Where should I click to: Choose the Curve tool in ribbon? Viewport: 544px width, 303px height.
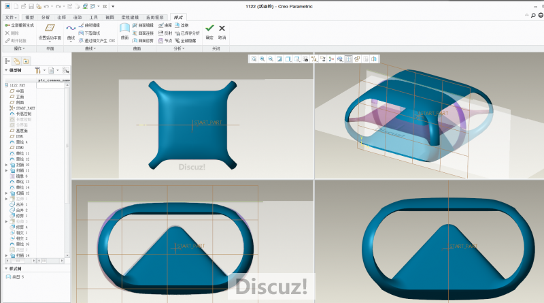click(71, 31)
